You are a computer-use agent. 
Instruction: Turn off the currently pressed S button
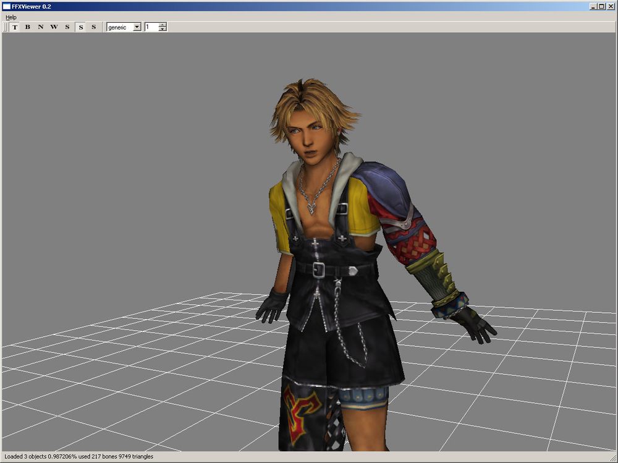[81, 27]
